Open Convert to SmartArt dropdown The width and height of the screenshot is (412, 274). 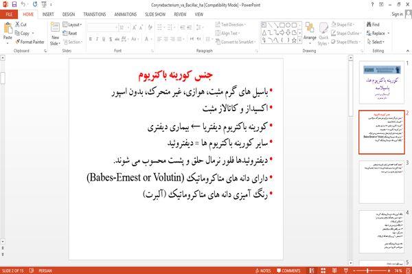point(236,42)
